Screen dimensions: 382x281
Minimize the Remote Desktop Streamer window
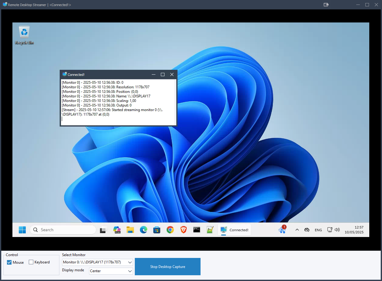[358, 5]
